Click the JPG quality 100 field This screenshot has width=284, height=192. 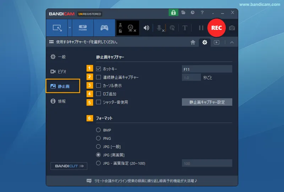(207, 163)
